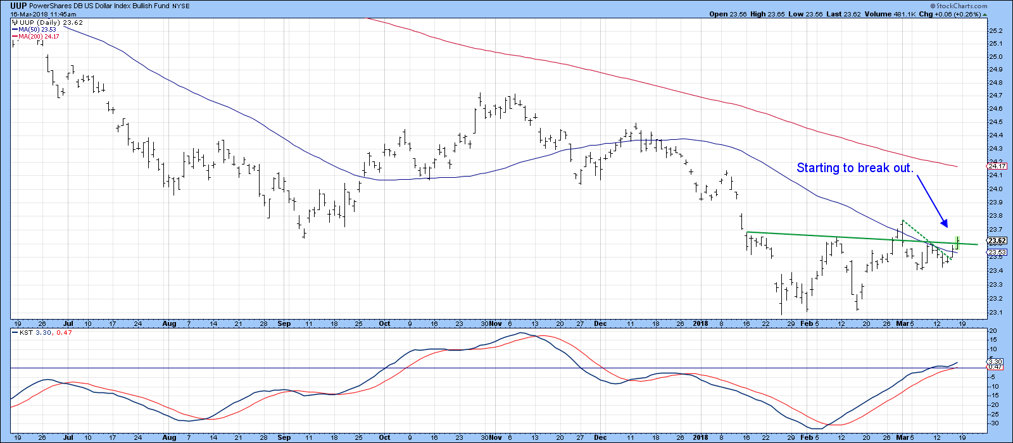Click the PowerShares DB US Dollar Index Bullish Fund title
Image resolution: width=1013 pixels, height=443 pixels.
99,6
